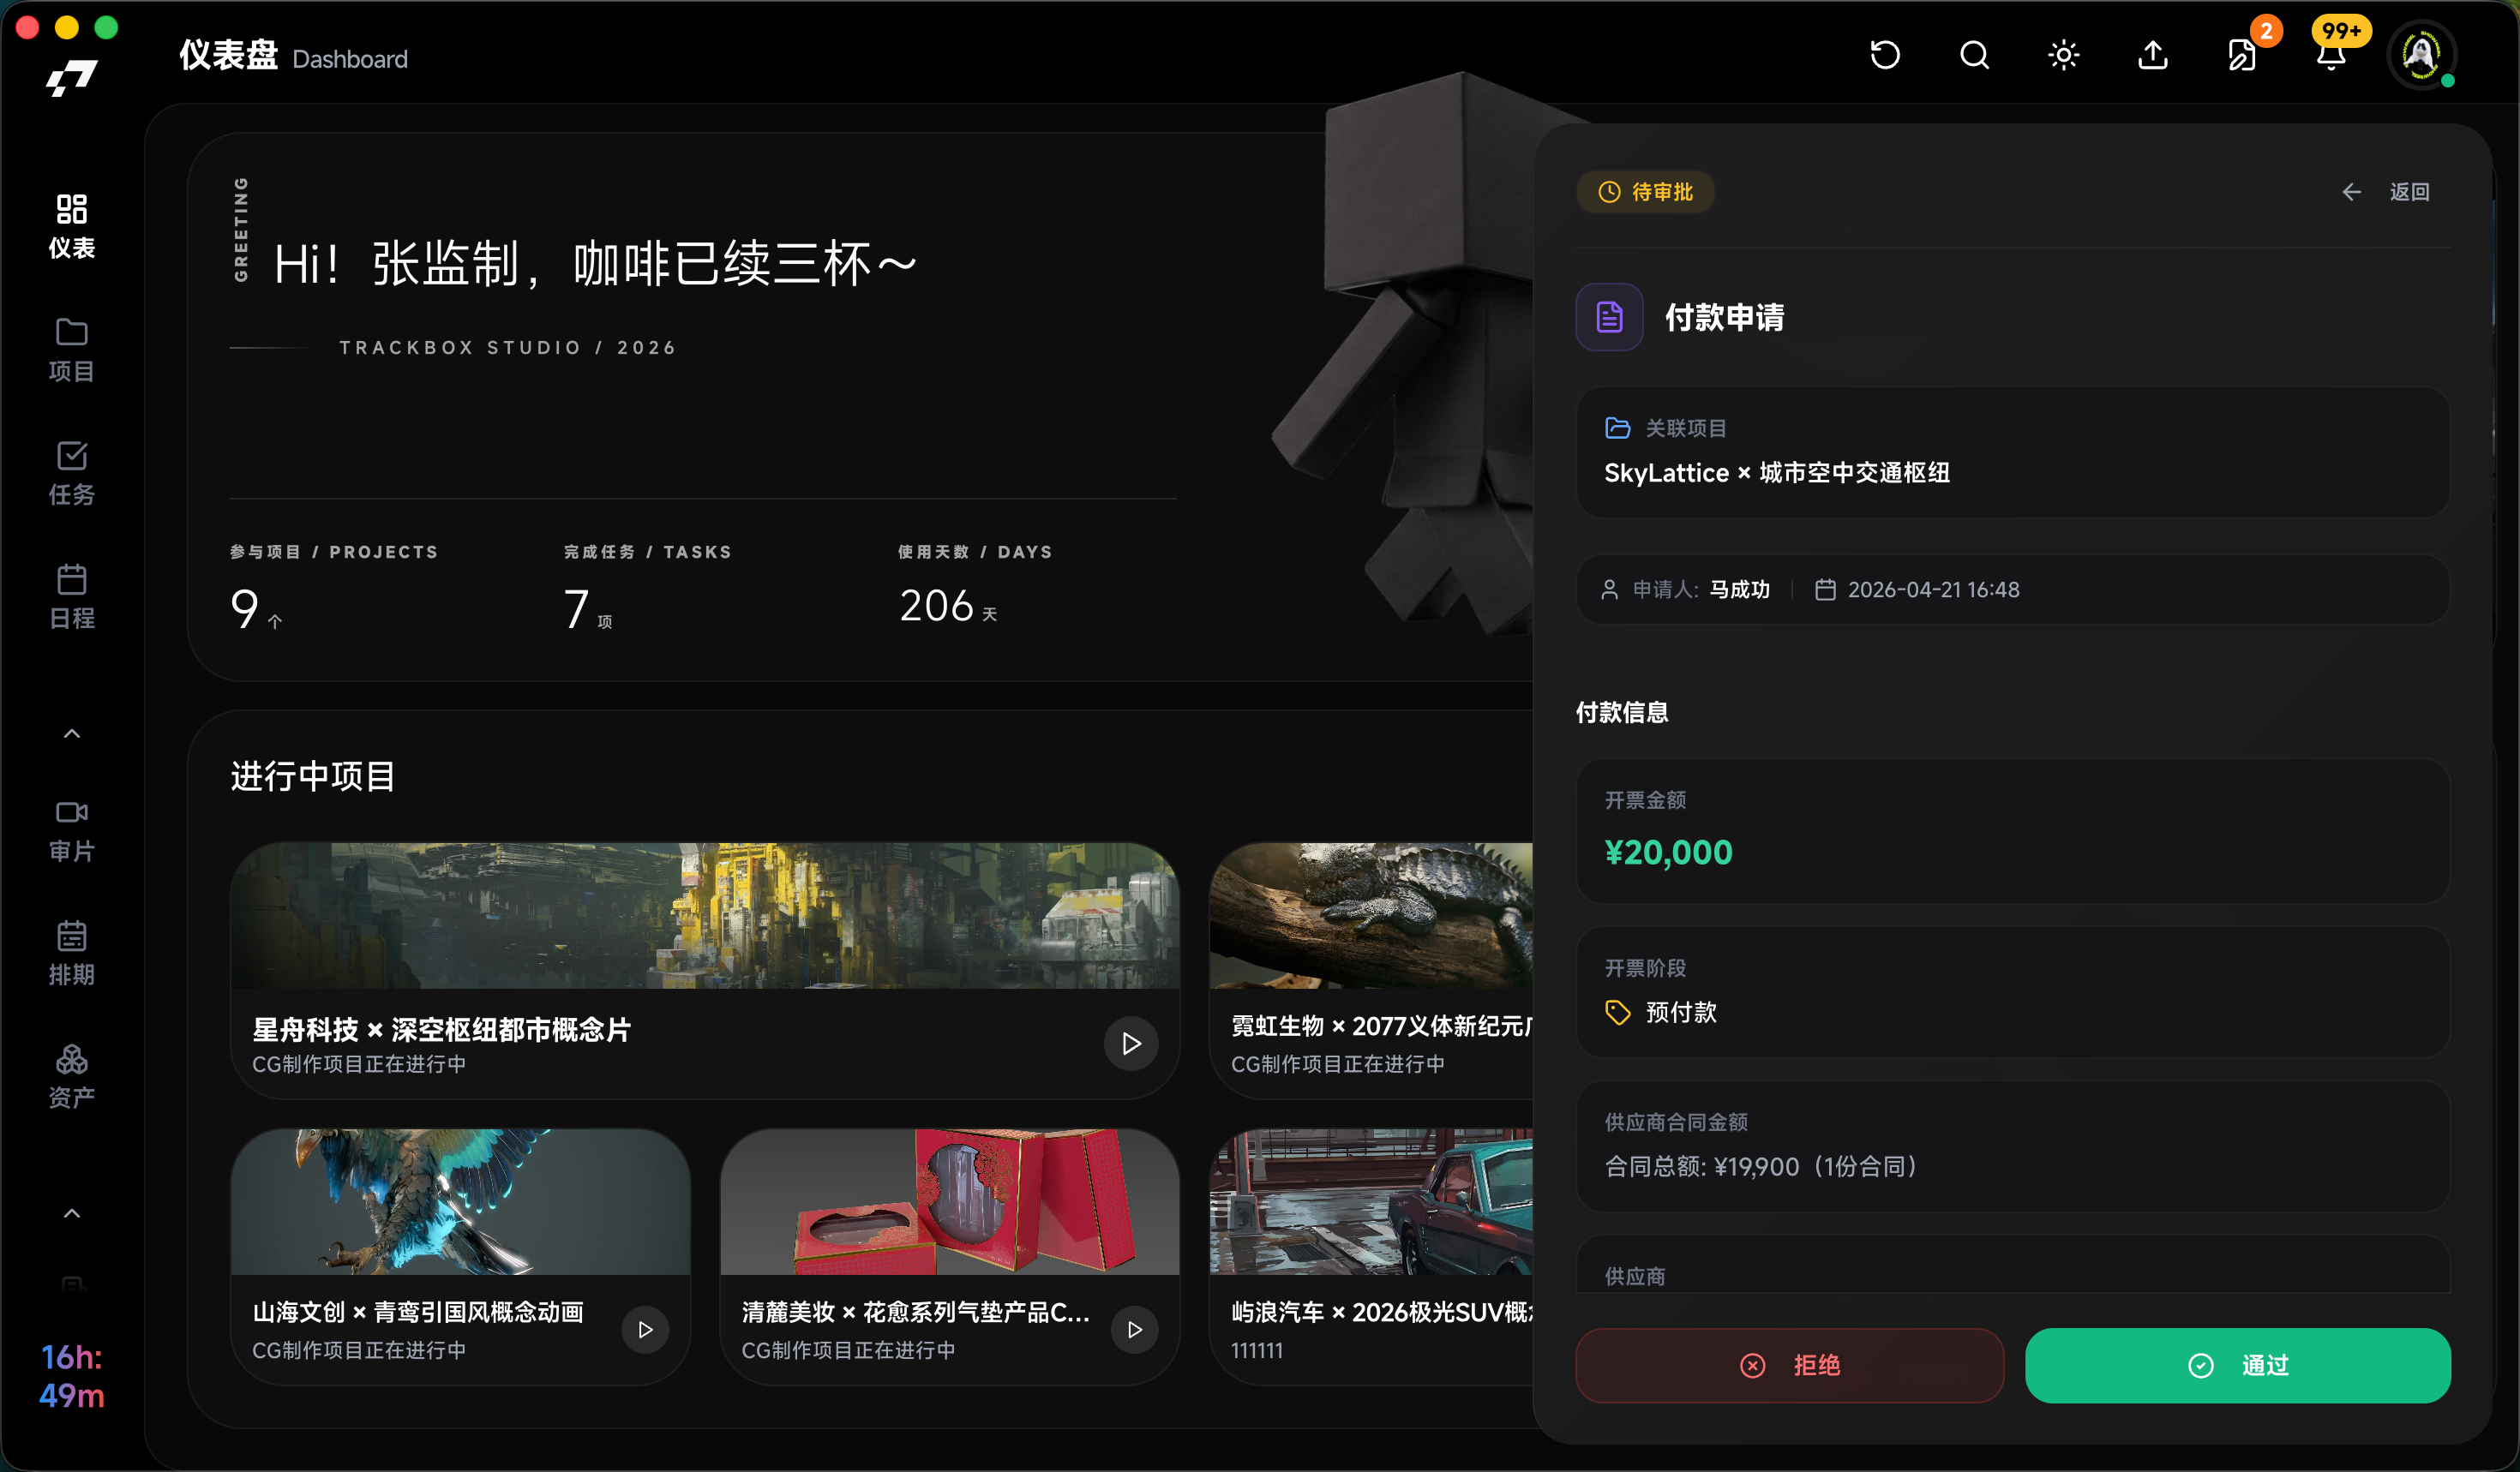Click 拒绝 to reject the payment request

(1789, 1365)
